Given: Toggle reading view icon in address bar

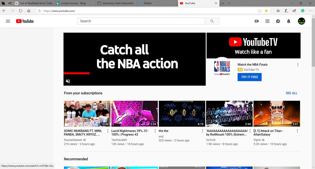Looking at the screenshot, I should (260, 11).
